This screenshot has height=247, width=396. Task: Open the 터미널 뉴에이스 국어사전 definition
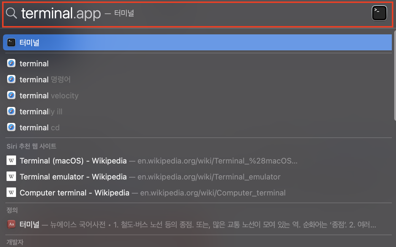click(197, 225)
